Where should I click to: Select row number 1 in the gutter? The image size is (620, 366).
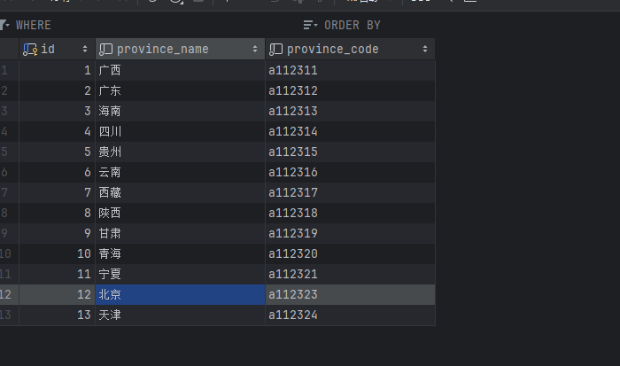click(5, 70)
